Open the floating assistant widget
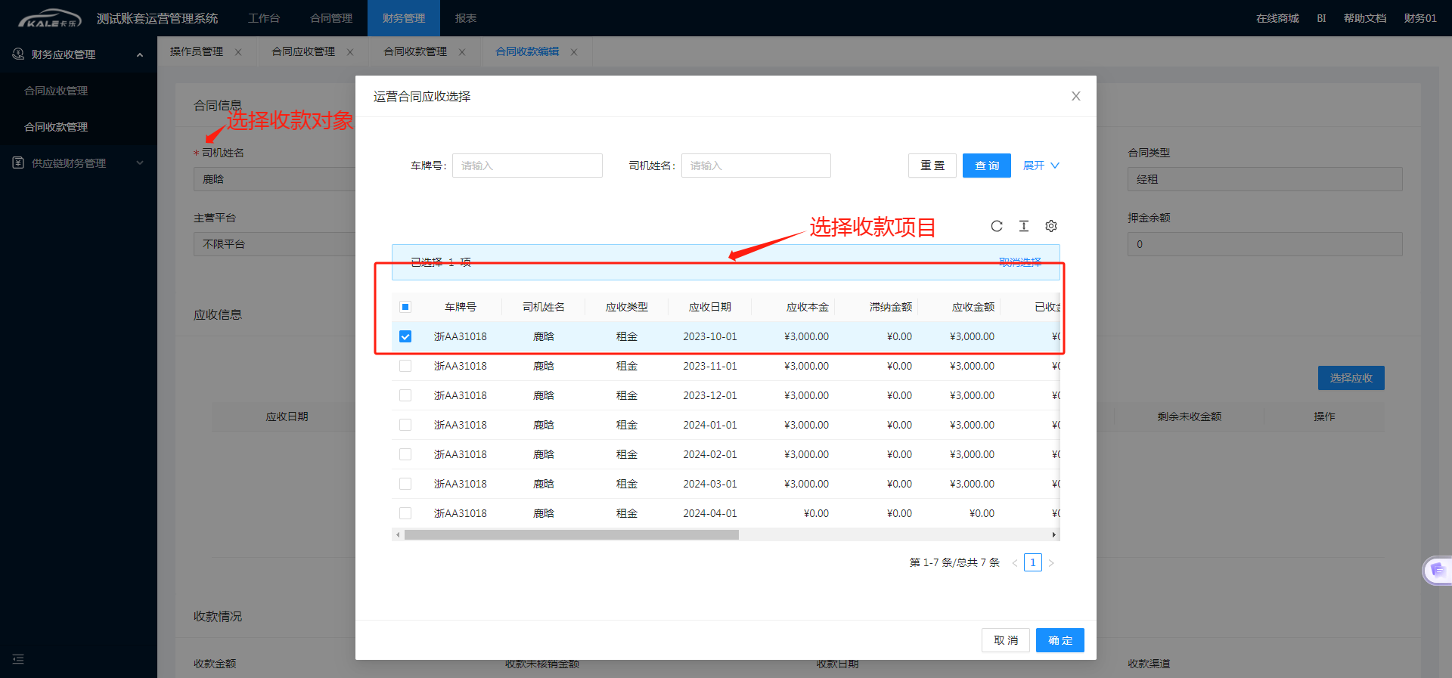This screenshot has height=678, width=1452. coord(1437,571)
